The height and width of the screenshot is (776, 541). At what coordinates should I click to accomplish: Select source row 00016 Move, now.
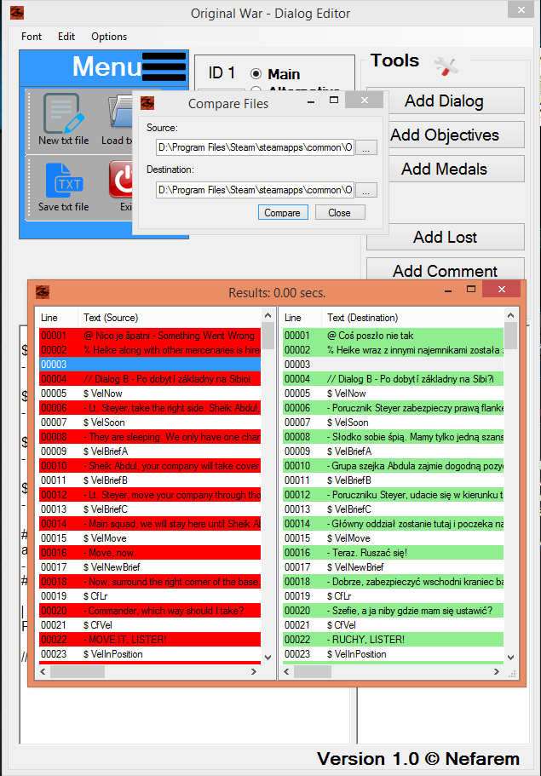click(150, 553)
